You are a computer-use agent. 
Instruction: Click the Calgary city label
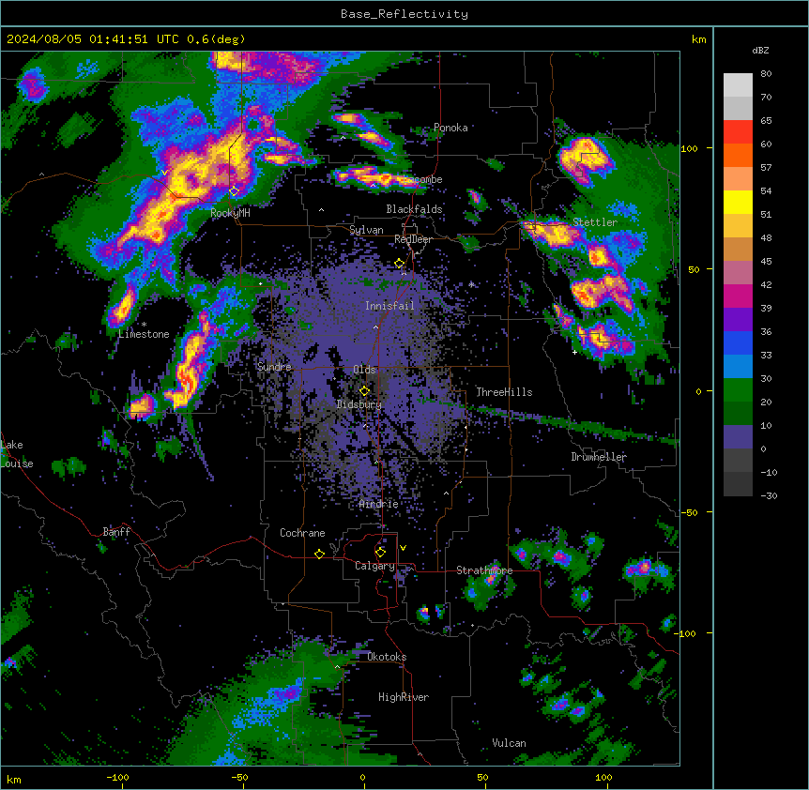374,566
